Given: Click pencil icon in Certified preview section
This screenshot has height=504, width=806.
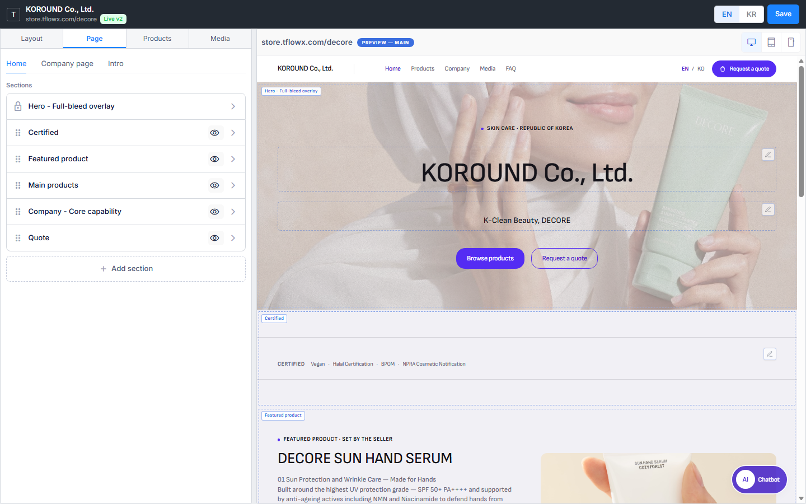Looking at the screenshot, I should tap(770, 354).
